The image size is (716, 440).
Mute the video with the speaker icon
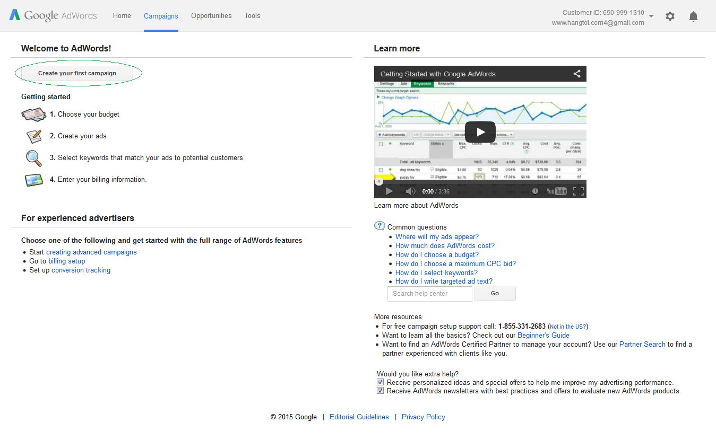[410, 191]
